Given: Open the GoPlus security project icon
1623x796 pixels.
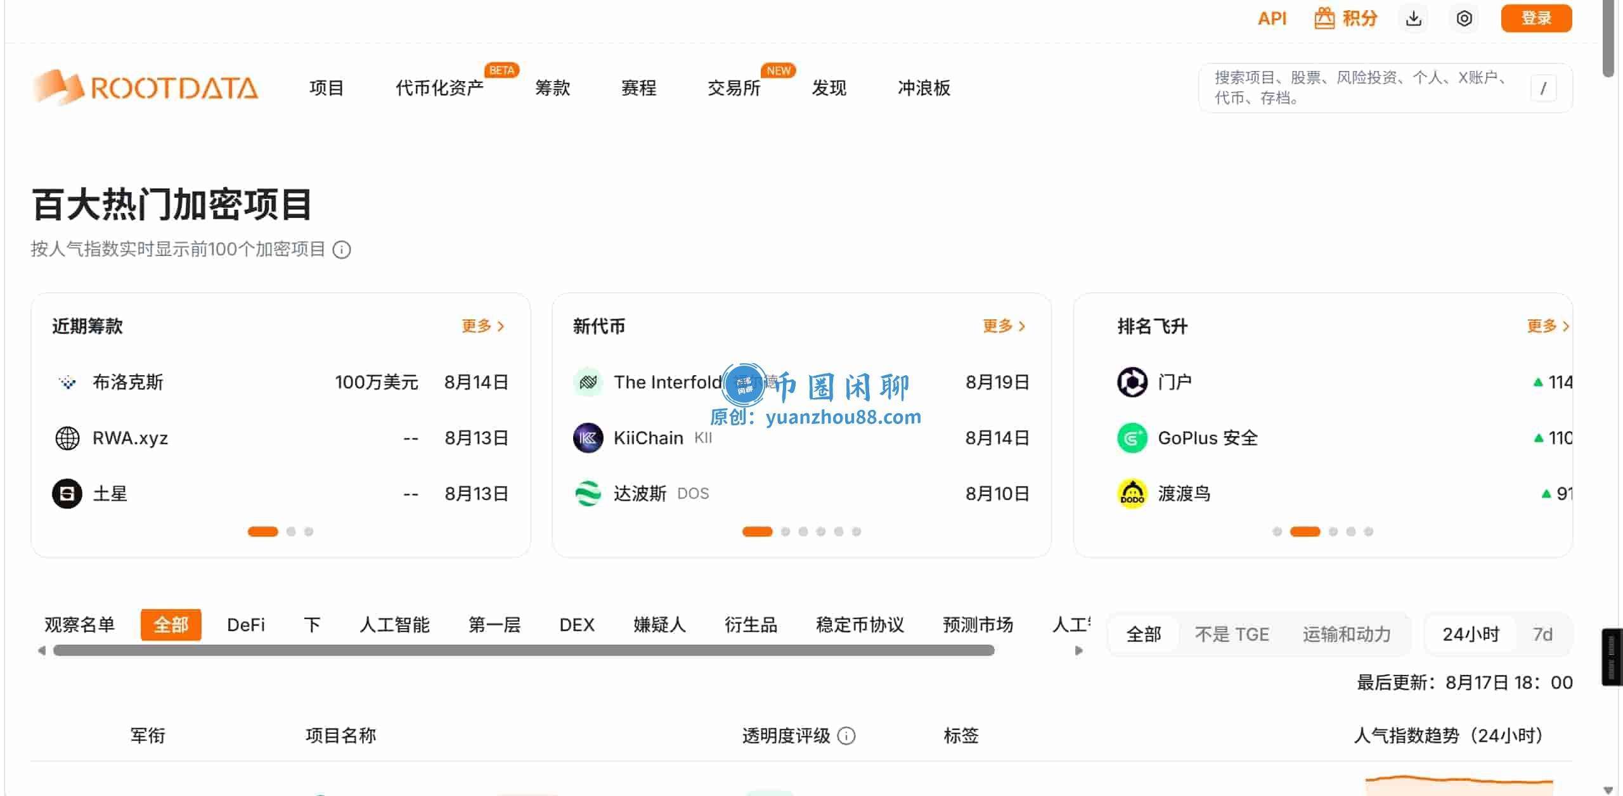Looking at the screenshot, I should click(x=1132, y=438).
